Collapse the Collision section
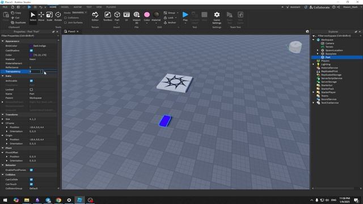The height and width of the screenshot is (204, 363). click(x=2, y=175)
